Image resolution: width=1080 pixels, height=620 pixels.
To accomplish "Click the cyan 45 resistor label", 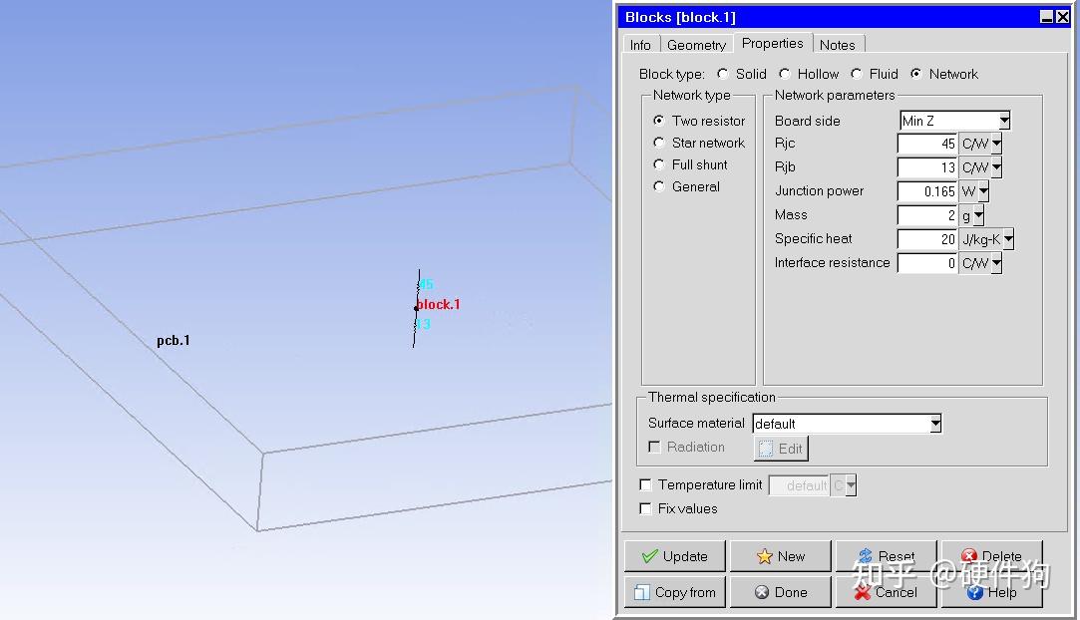I will coord(426,284).
